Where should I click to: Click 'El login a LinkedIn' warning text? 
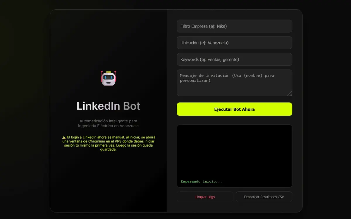[x=81, y=137]
